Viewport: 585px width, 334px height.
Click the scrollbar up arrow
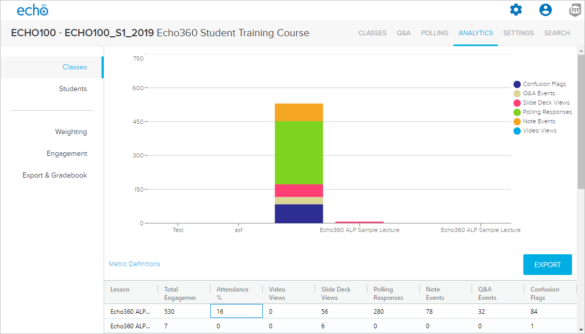point(581,50)
